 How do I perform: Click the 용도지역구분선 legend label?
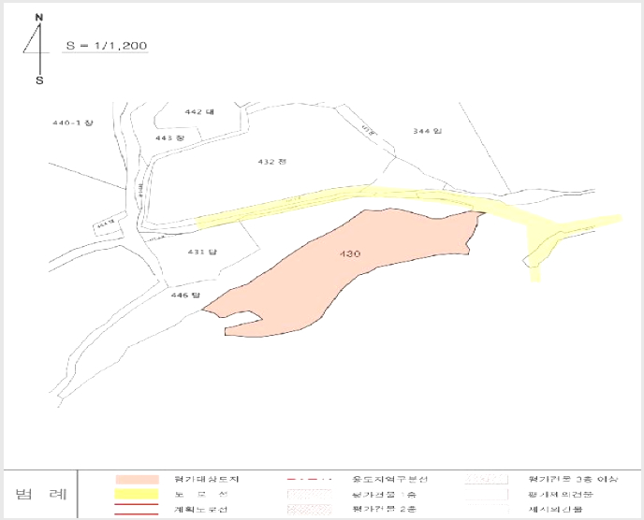(x=390, y=479)
